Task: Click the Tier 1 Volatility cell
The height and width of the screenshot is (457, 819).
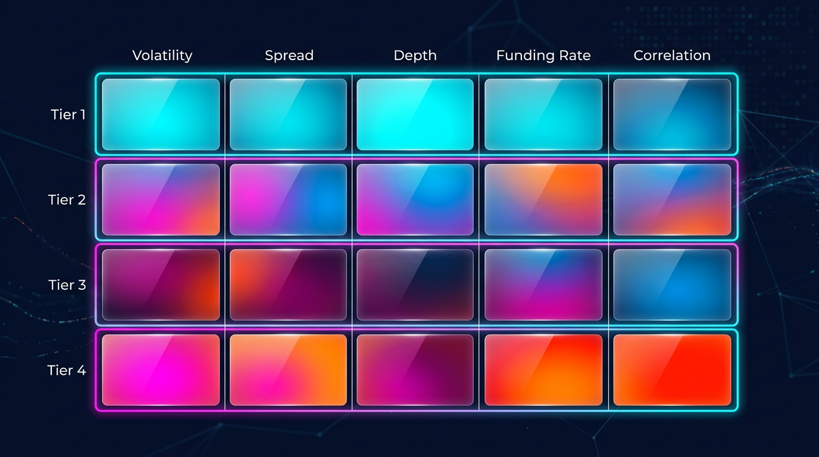Action: (161, 114)
